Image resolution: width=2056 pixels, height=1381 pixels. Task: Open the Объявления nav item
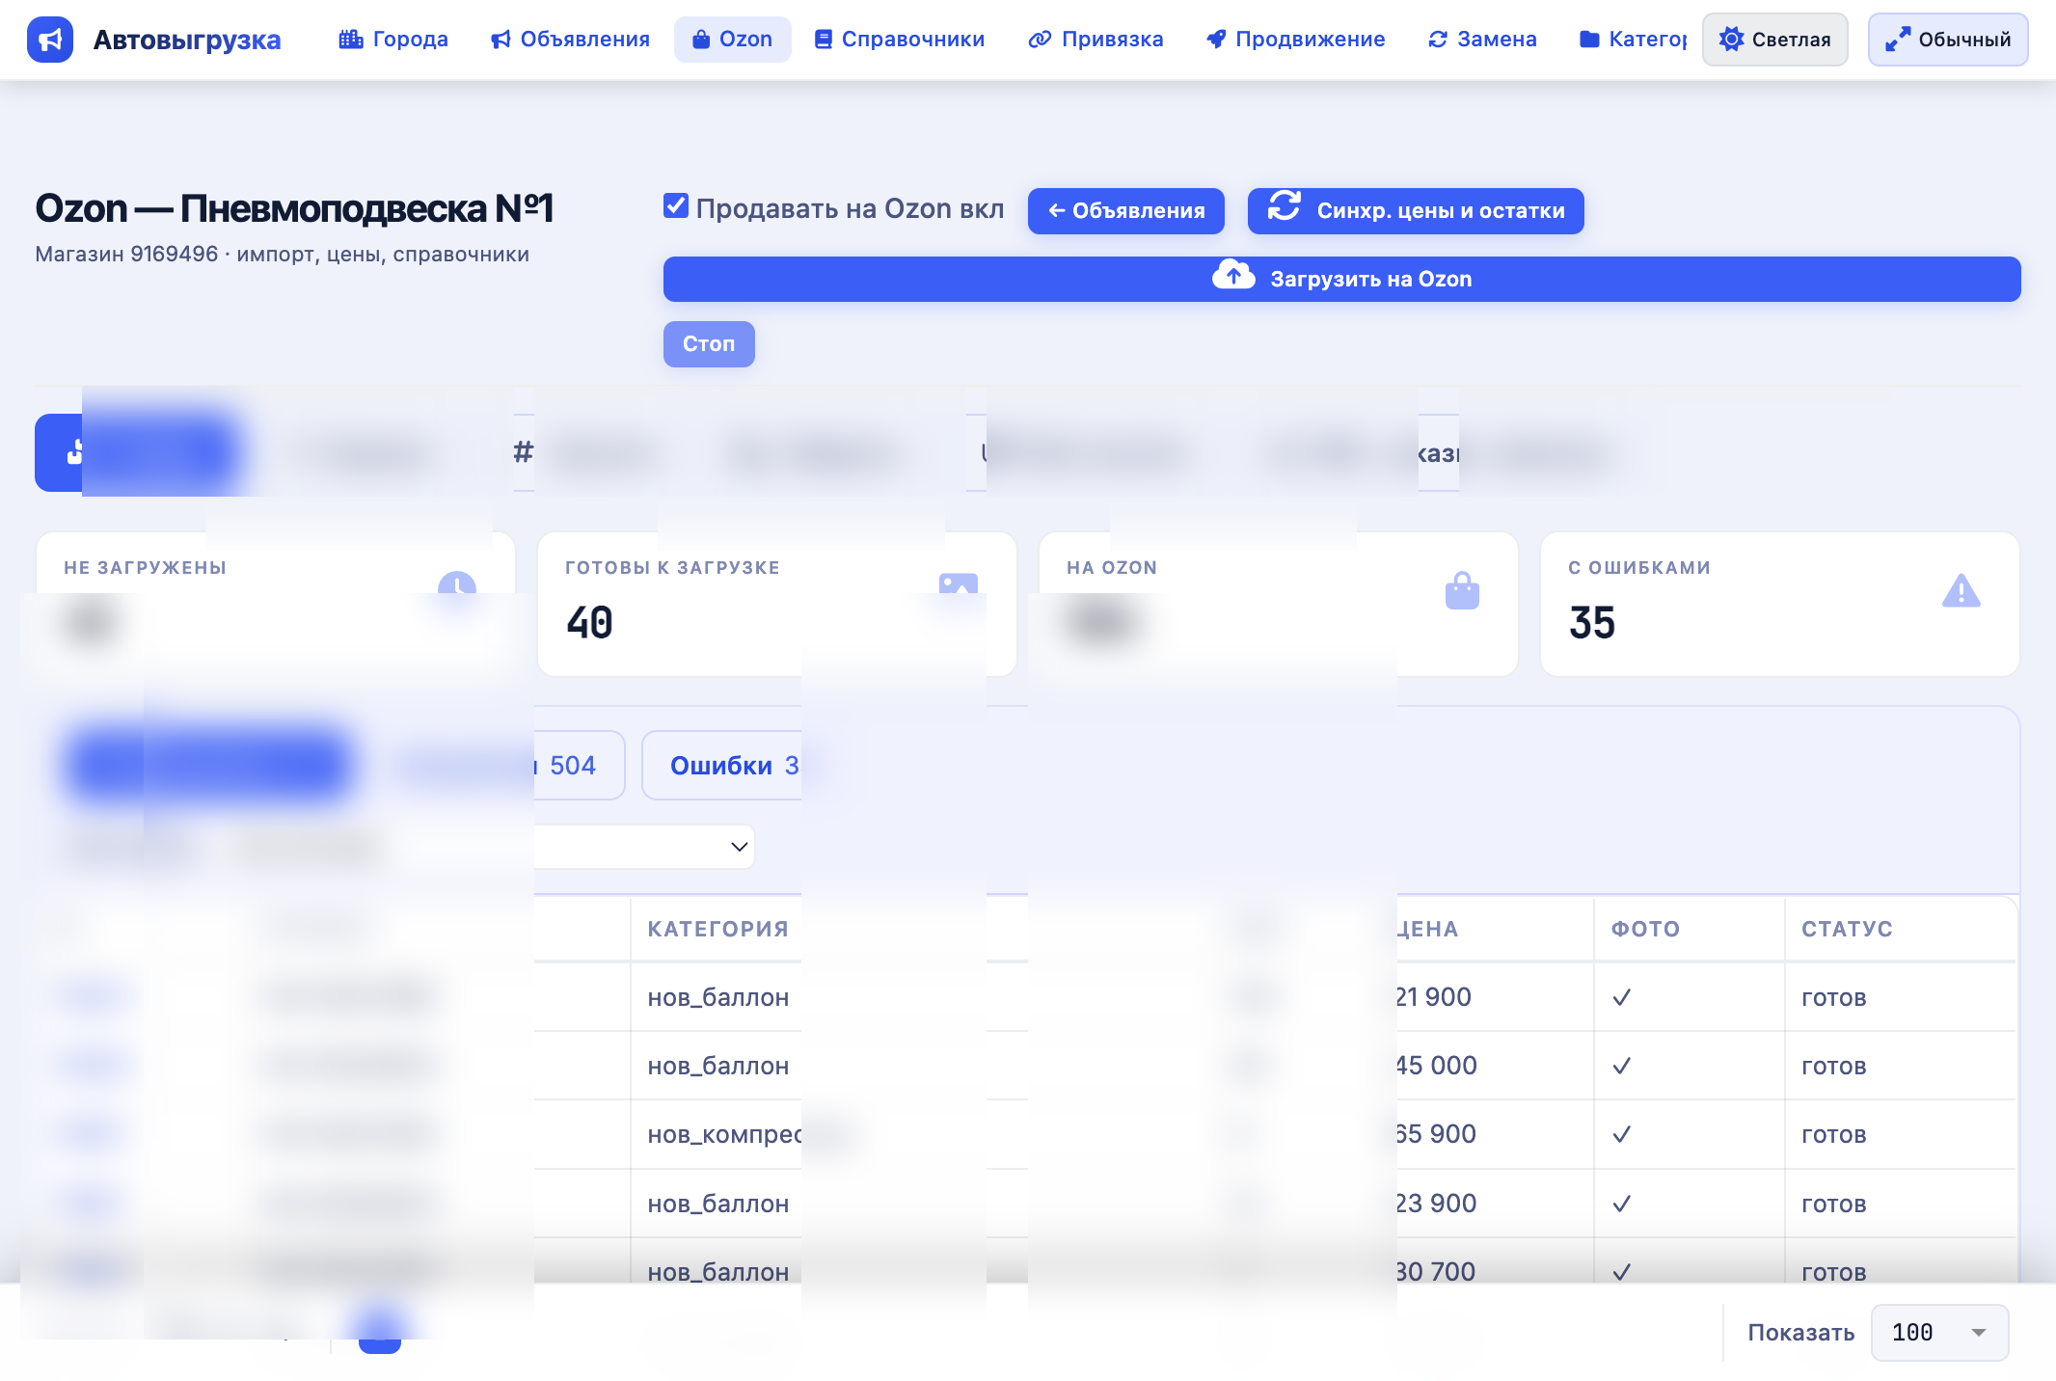click(570, 40)
